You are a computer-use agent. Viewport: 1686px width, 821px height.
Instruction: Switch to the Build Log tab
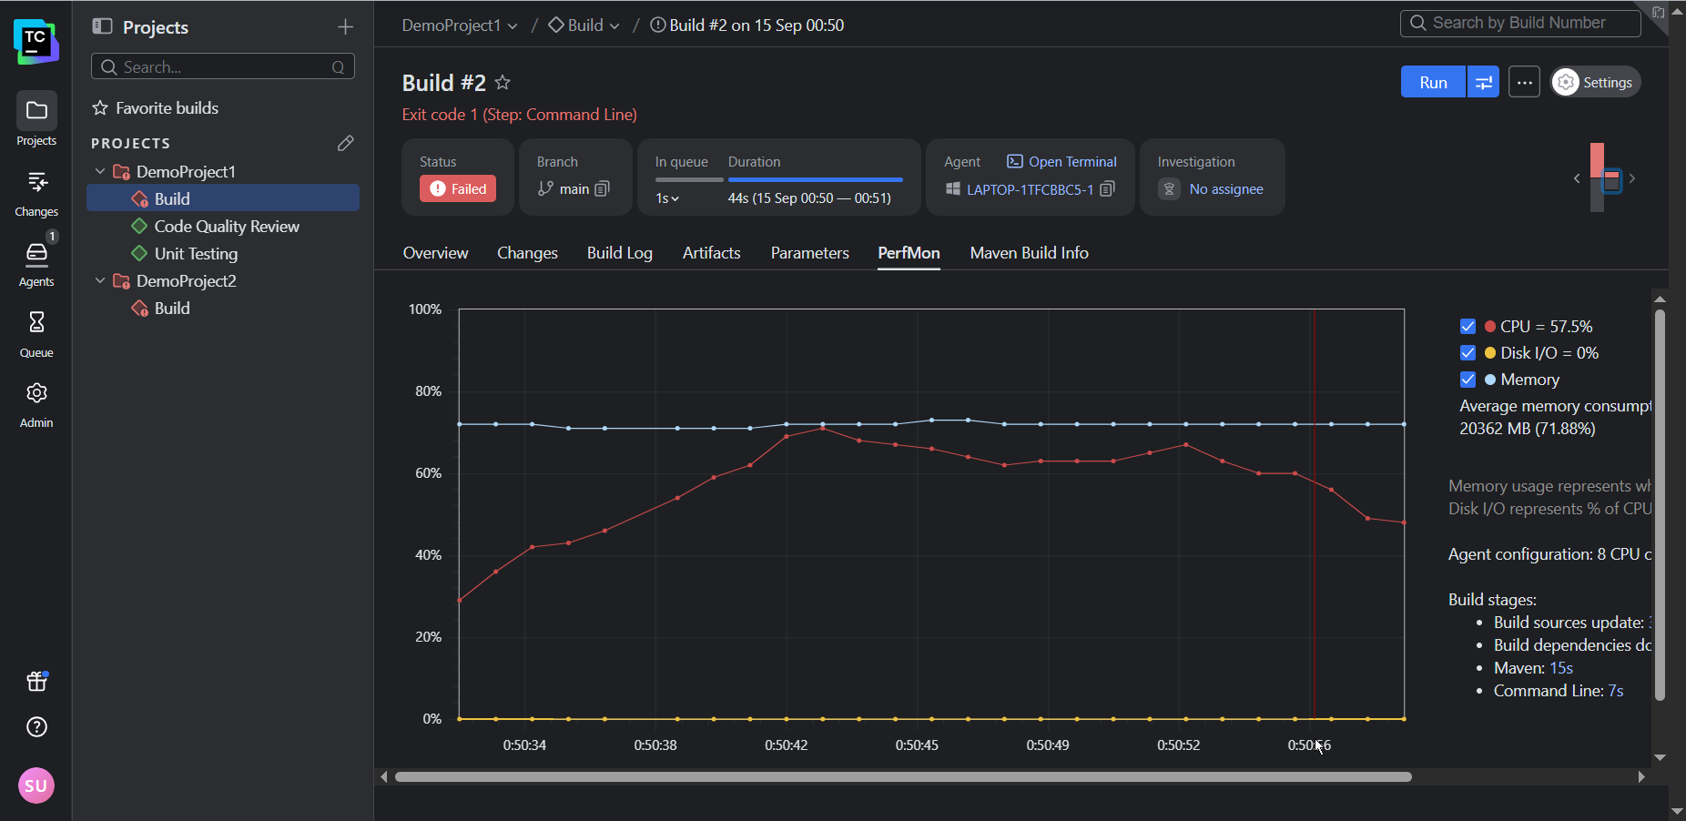tap(619, 253)
